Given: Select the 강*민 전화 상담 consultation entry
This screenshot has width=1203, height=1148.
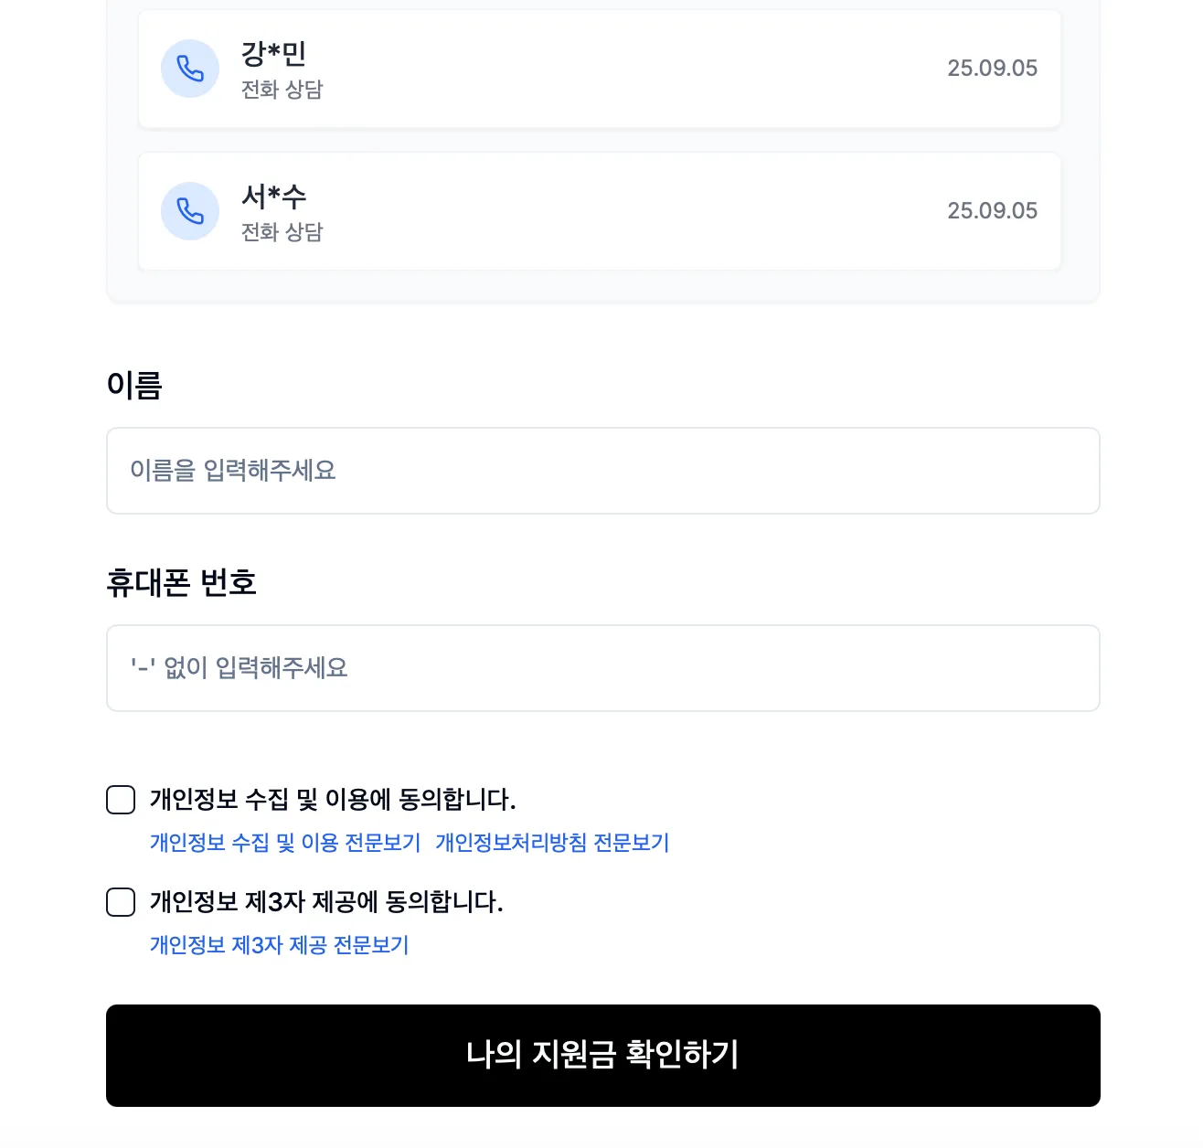Looking at the screenshot, I should pyautogui.click(x=599, y=68).
